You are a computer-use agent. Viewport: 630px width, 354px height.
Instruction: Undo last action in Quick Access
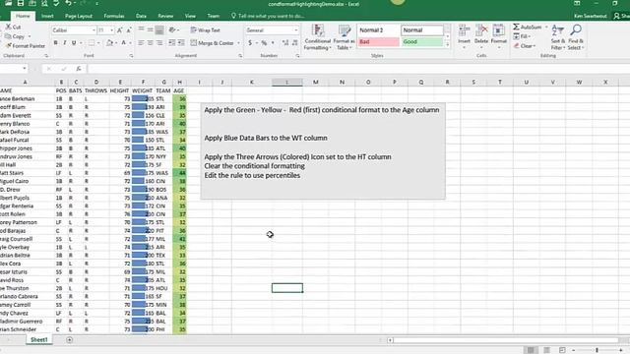(68, 4)
